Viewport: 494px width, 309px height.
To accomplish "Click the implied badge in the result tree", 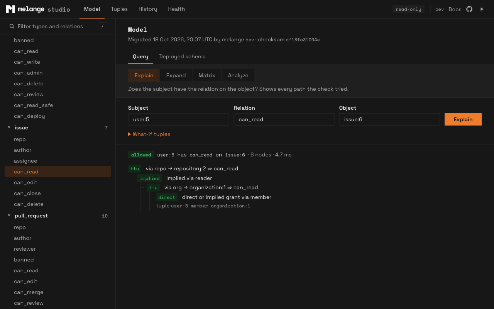I will (x=150, y=178).
